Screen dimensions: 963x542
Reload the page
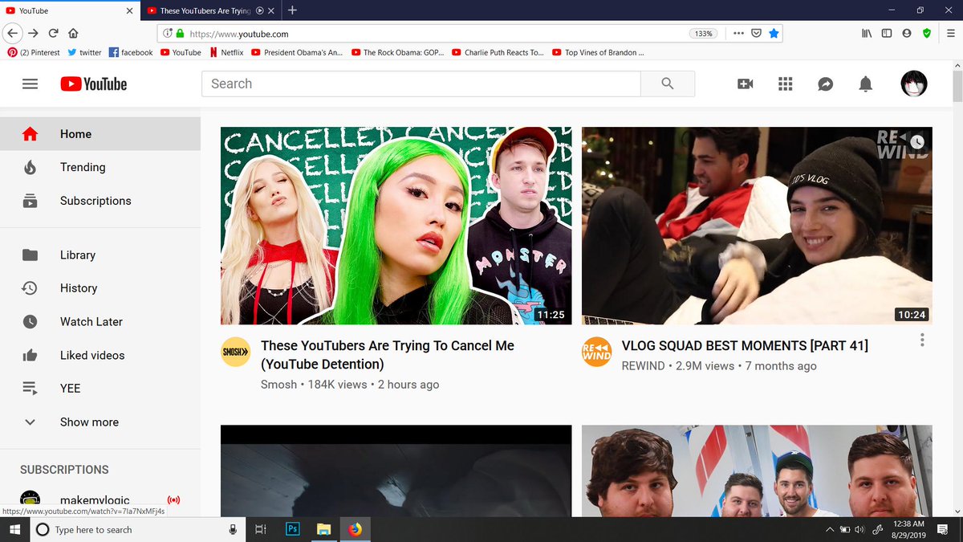(x=53, y=34)
